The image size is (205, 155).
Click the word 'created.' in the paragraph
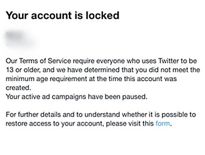[x=18, y=88]
